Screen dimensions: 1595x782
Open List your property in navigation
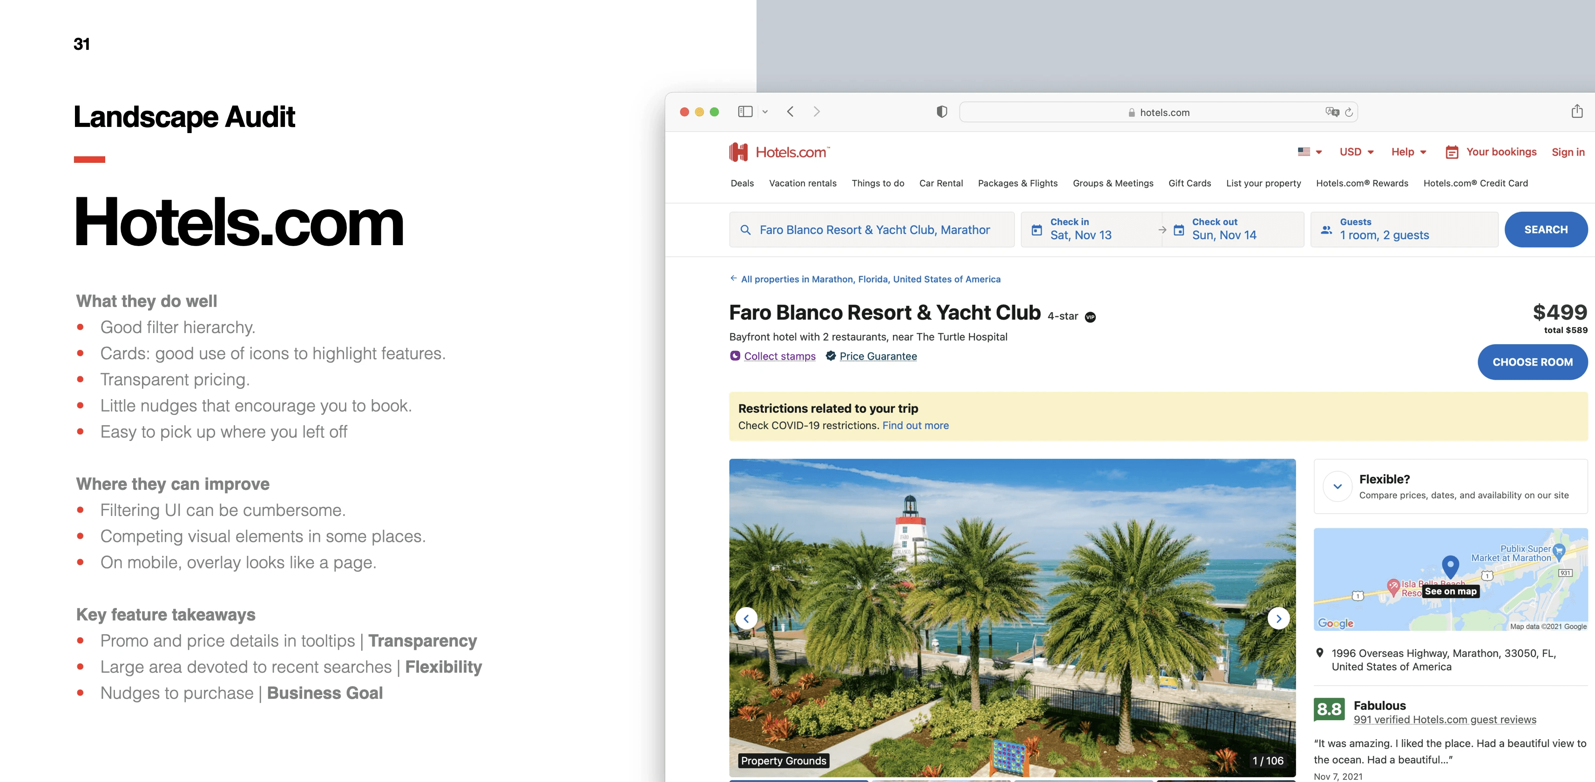1263,183
